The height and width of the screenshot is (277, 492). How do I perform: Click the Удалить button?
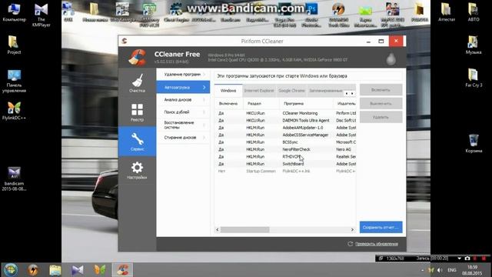click(381, 117)
